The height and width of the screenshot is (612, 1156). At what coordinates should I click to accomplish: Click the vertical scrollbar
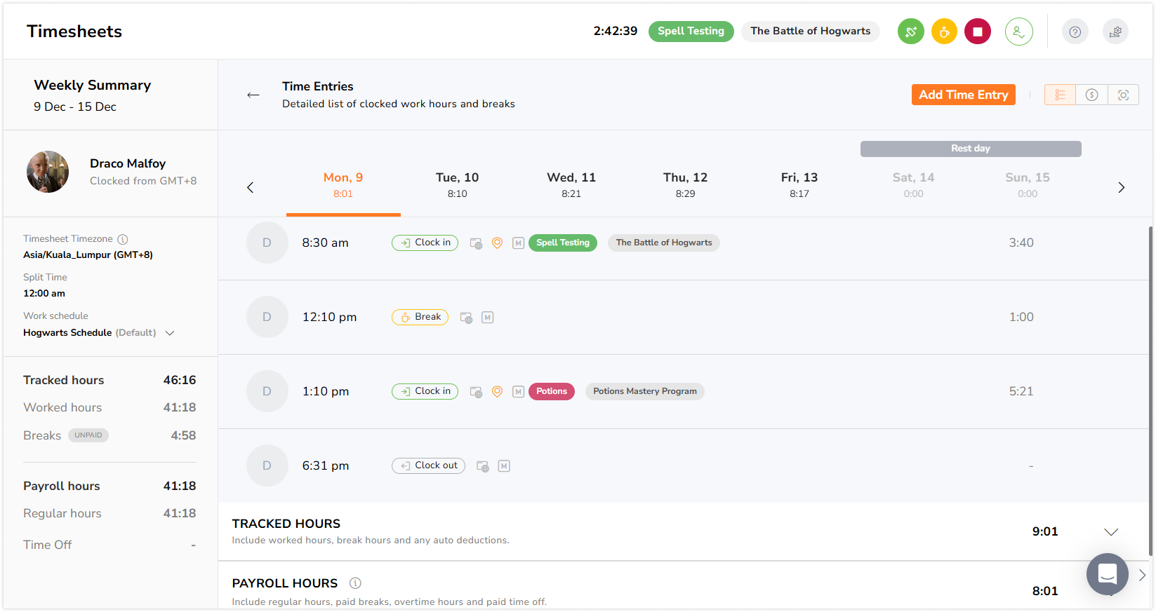click(x=1150, y=391)
